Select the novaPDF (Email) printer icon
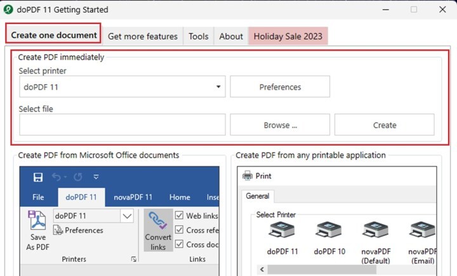Image resolution: width=457 pixels, height=276 pixels. [423, 230]
